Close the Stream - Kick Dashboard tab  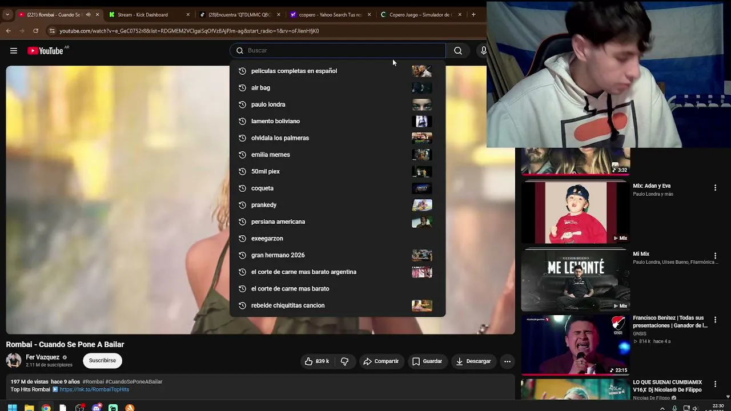(188, 15)
